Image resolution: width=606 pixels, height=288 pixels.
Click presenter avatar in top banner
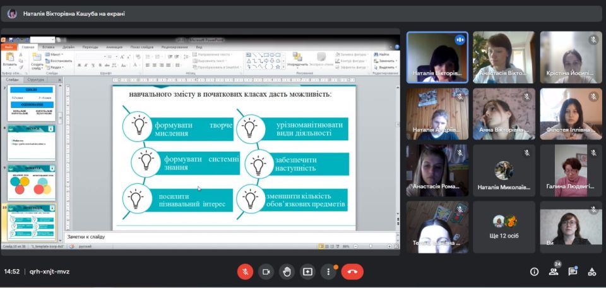tap(12, 14)
